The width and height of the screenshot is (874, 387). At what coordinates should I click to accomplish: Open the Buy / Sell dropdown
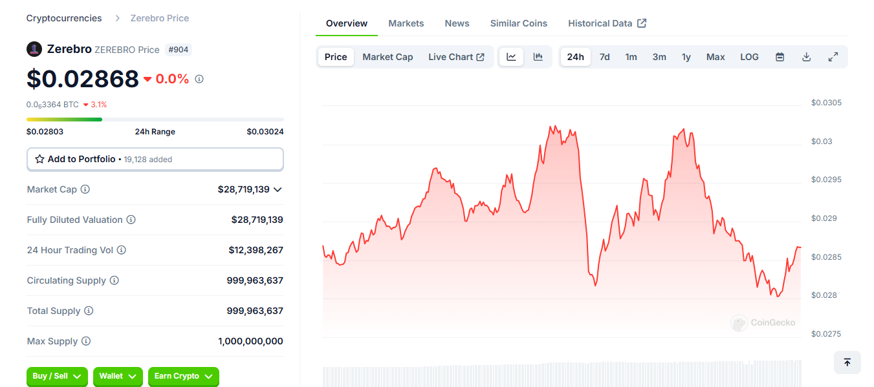click(58, 376)
